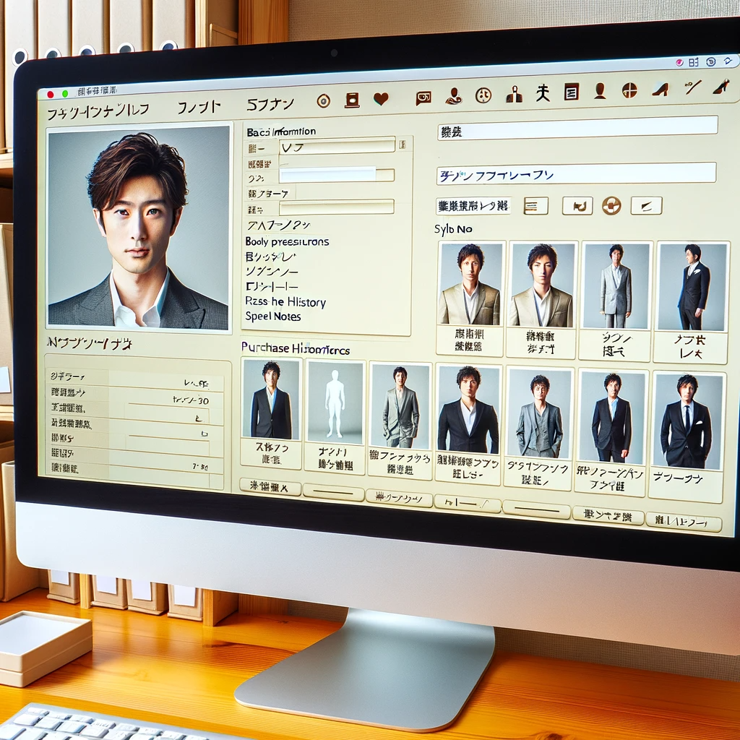Click the text box left of the list button

[x=473, y=206]
